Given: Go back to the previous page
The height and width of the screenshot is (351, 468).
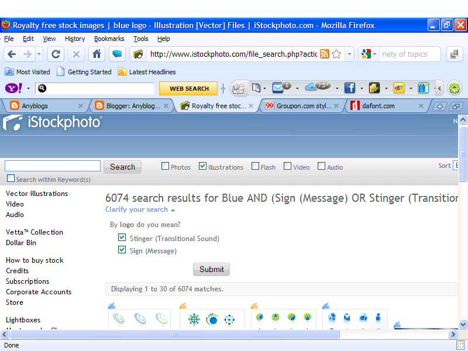Looking at the screenshot, I should click(x=12, y=54).
